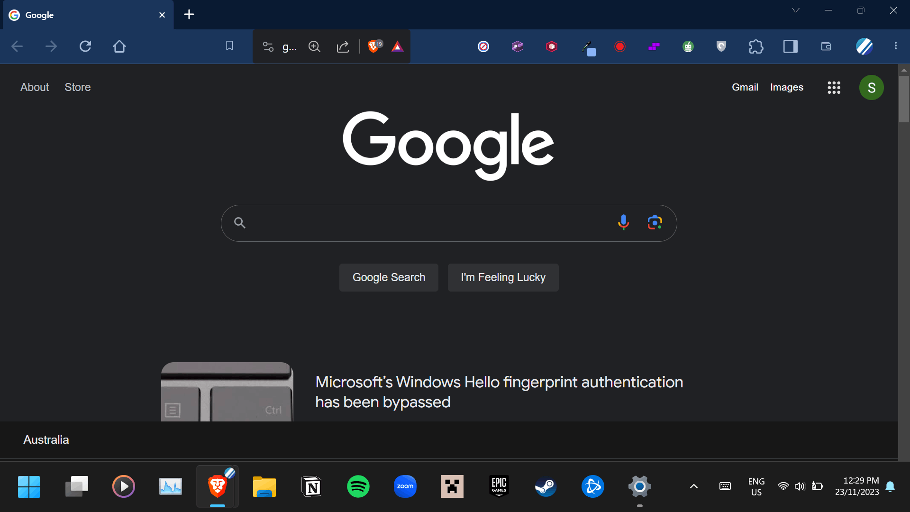This screenshot has width=910, height=512.
Task: Open the Gmail link
Action: (745, 87)
